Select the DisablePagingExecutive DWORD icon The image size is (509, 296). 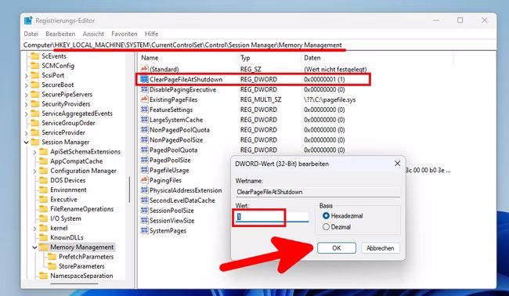(144, 89)
